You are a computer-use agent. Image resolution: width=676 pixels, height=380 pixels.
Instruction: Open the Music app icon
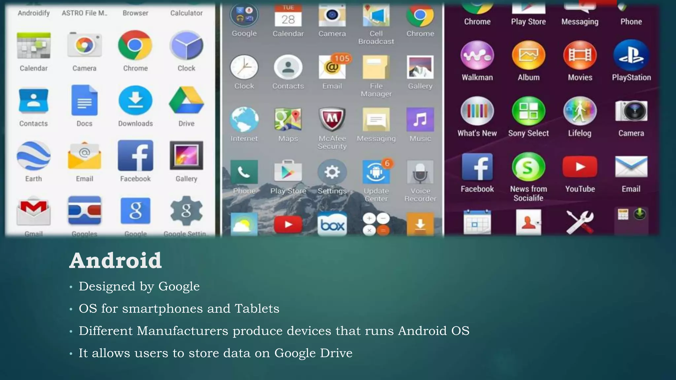[x=420, y=119]
